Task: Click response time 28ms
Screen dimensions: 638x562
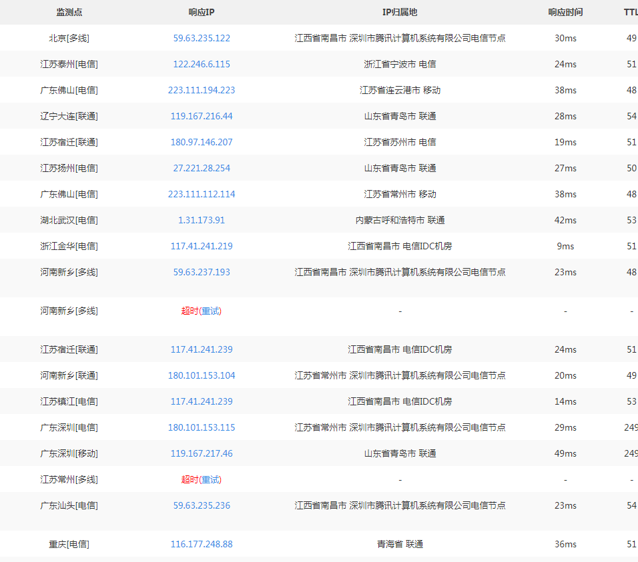Action: [x=565, y=116]
